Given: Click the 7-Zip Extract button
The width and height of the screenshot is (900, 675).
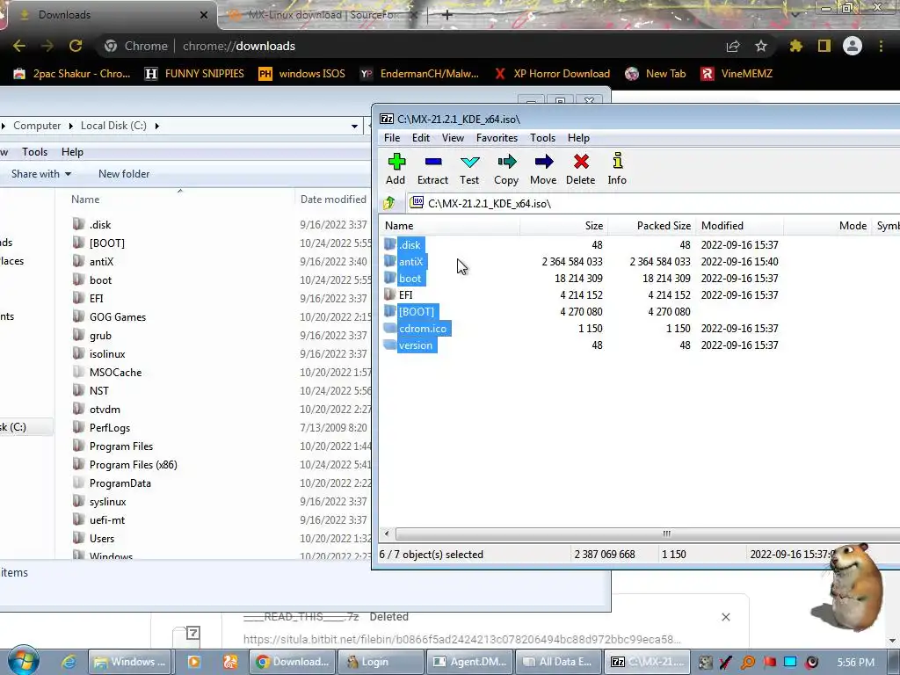Looking at the screenshot, I should click(x=432, y=170).
